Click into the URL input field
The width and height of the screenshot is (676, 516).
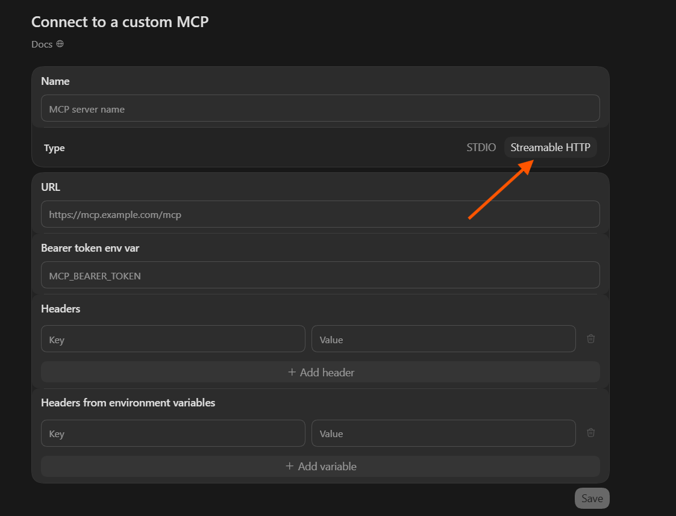[321, 214]
